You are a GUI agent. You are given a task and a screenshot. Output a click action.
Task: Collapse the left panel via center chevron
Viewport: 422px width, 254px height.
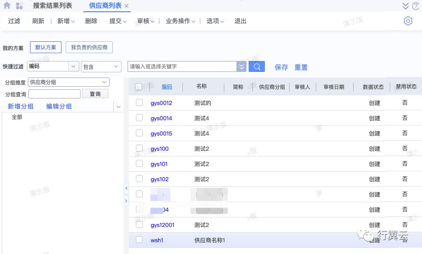(x=126, y=188)
